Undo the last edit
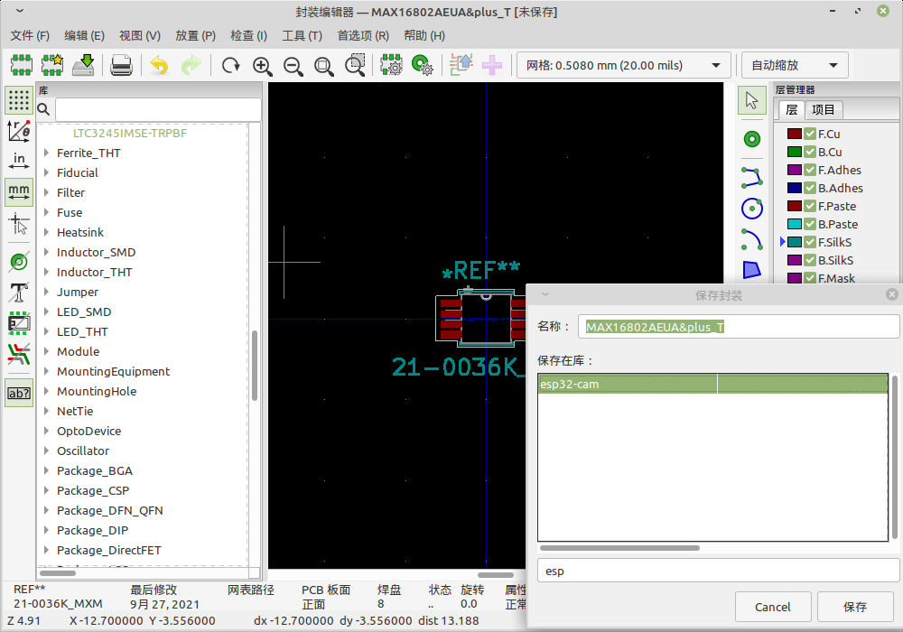The image size is (903, 632). pos(160,65)
